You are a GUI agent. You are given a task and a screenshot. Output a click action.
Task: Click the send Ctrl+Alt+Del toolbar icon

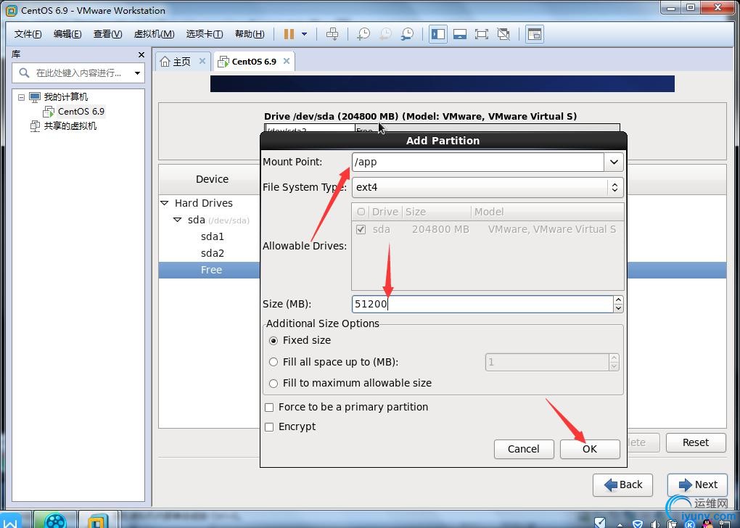click(332, 34)
